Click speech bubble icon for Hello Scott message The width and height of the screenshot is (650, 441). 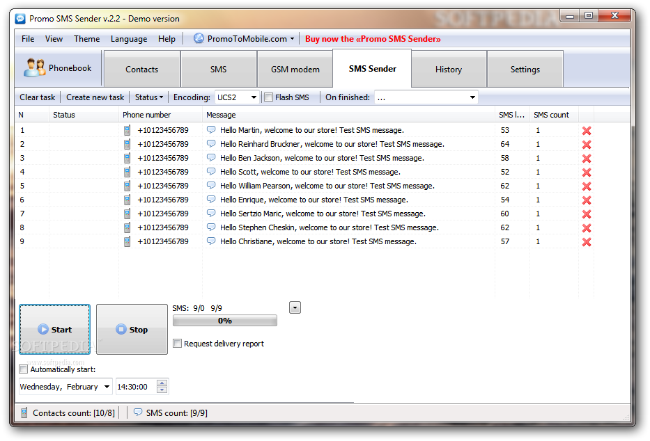tap(211, 171)
